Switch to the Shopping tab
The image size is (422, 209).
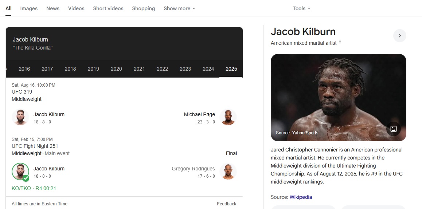click(144, 8)
